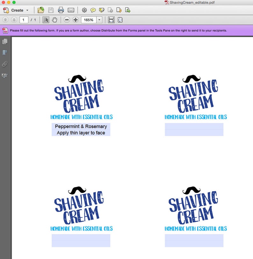This screenshot has height=259, width=253.
Task: Zoom out with minus button
Action: [x=67, y=20]
